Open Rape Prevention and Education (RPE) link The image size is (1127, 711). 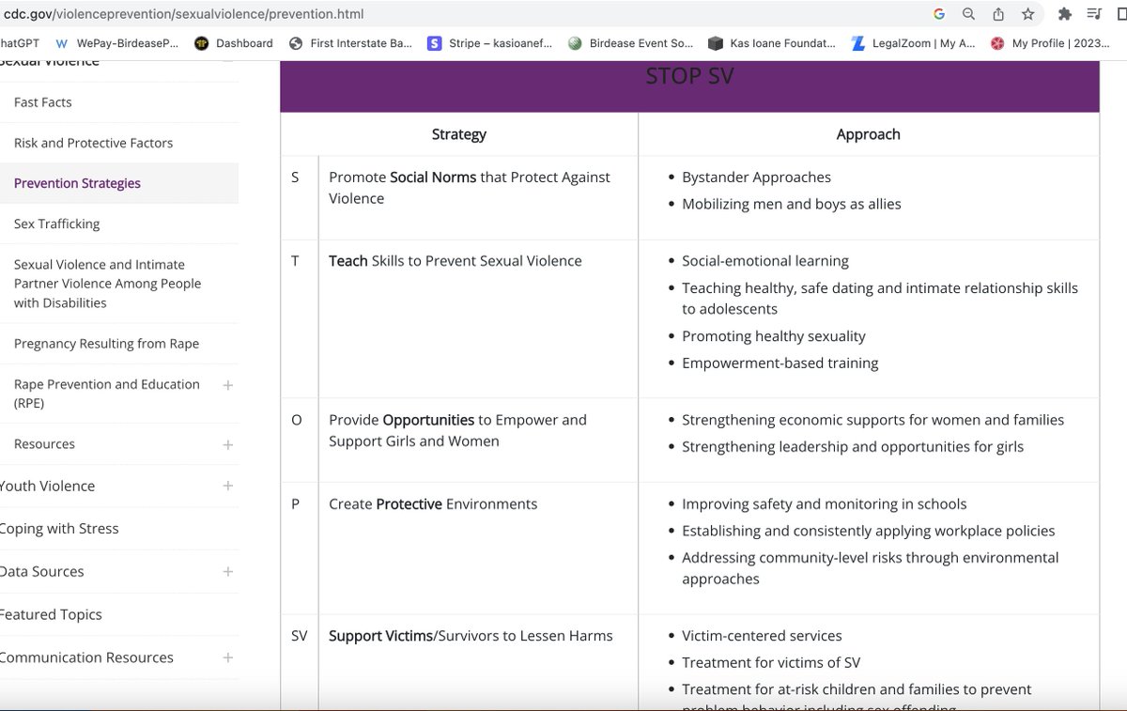[106, 394]
